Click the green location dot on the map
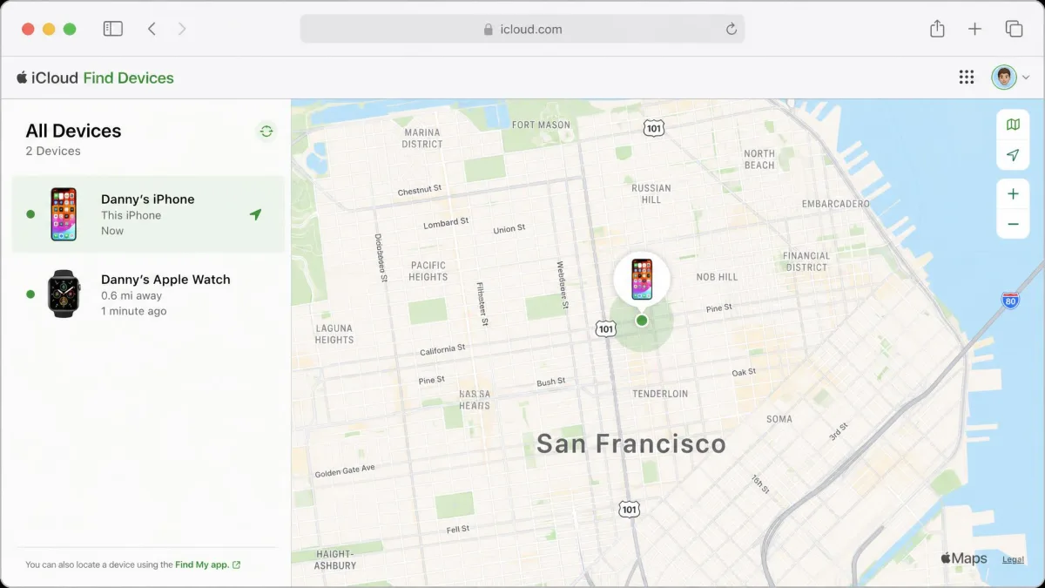Image resolution: width=1045 pixels, height=588 pixels. click(x=642, y=321)
